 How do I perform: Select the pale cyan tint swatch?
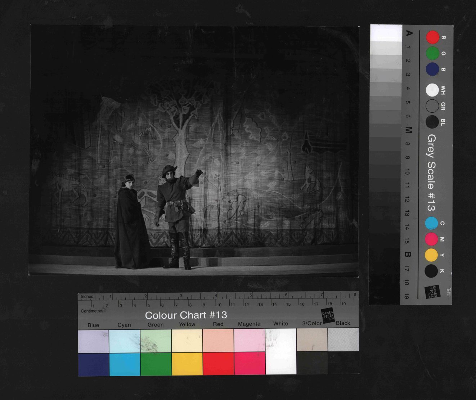click(125, 341)
